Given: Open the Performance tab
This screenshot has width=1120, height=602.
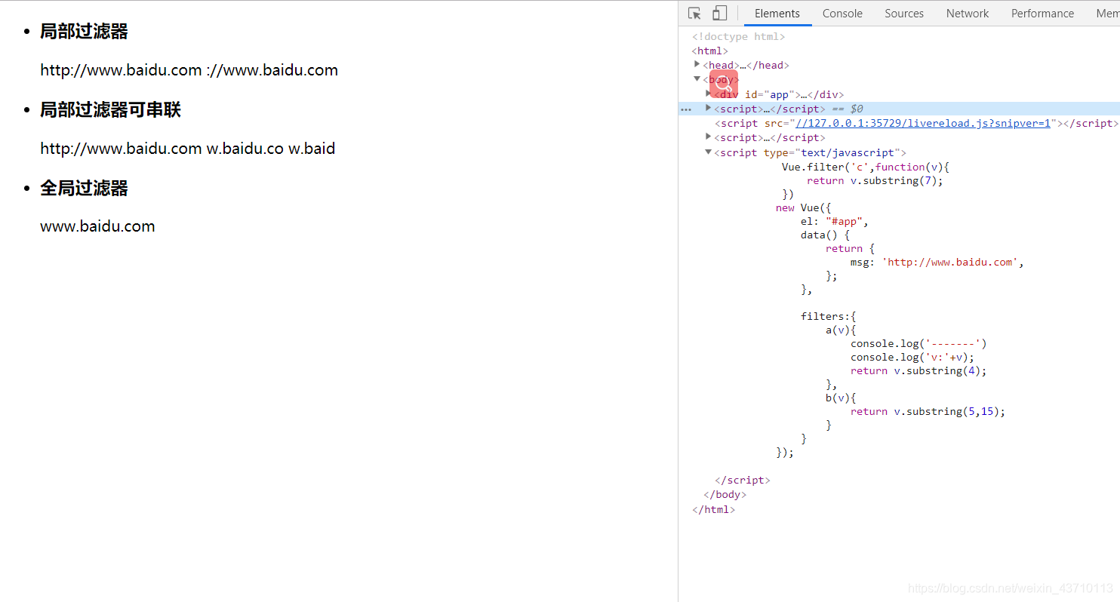Looking at the screenshot, I should point(1042,14).
